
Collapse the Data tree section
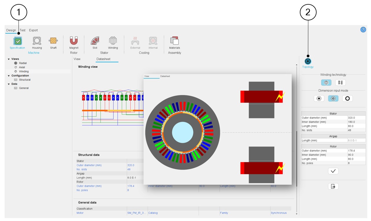[9, 84]
